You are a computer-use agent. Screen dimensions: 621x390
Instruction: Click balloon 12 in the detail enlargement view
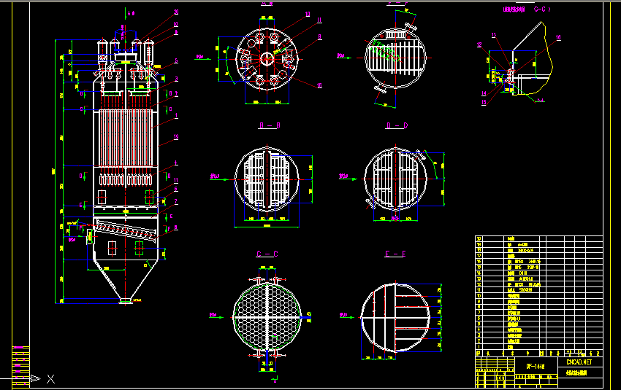(x=479, y=44)
